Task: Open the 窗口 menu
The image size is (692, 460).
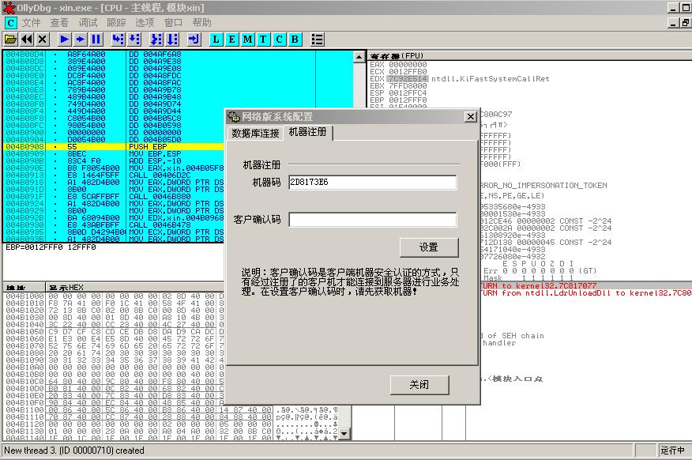Action: point(173,23)
